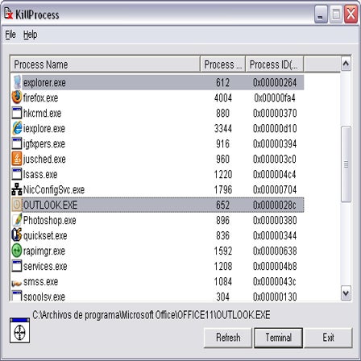Sort by the Process Name column header

(106, 64)
